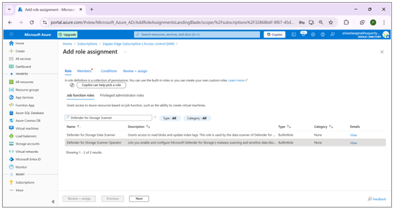
Task: Open the Virtual networks icon
Action: tap(11, 152)
